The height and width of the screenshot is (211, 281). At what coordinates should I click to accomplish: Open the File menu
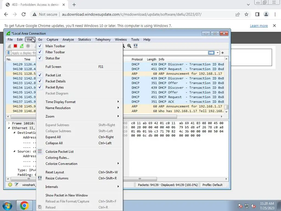coord(10,40)
